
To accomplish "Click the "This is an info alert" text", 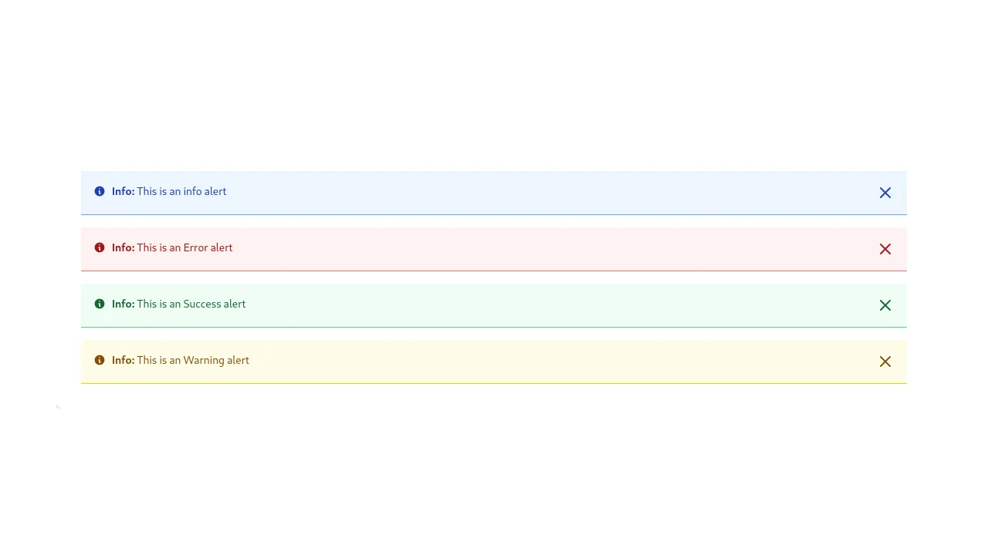I will pos(181,191).
